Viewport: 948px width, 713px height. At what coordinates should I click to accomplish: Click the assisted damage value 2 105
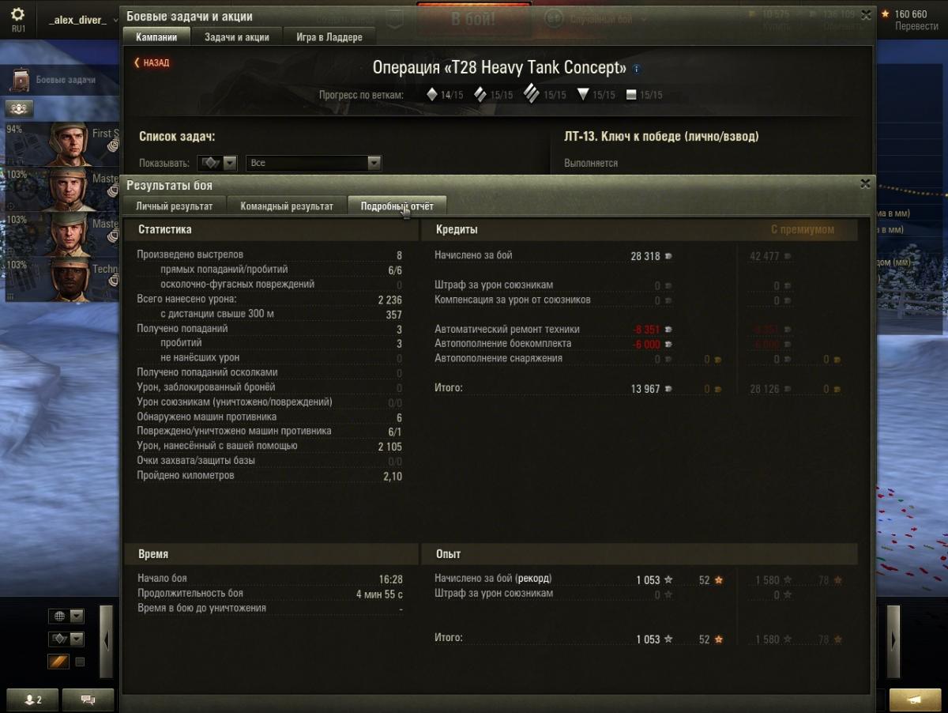pyautogui.click(x=390, y=447)
